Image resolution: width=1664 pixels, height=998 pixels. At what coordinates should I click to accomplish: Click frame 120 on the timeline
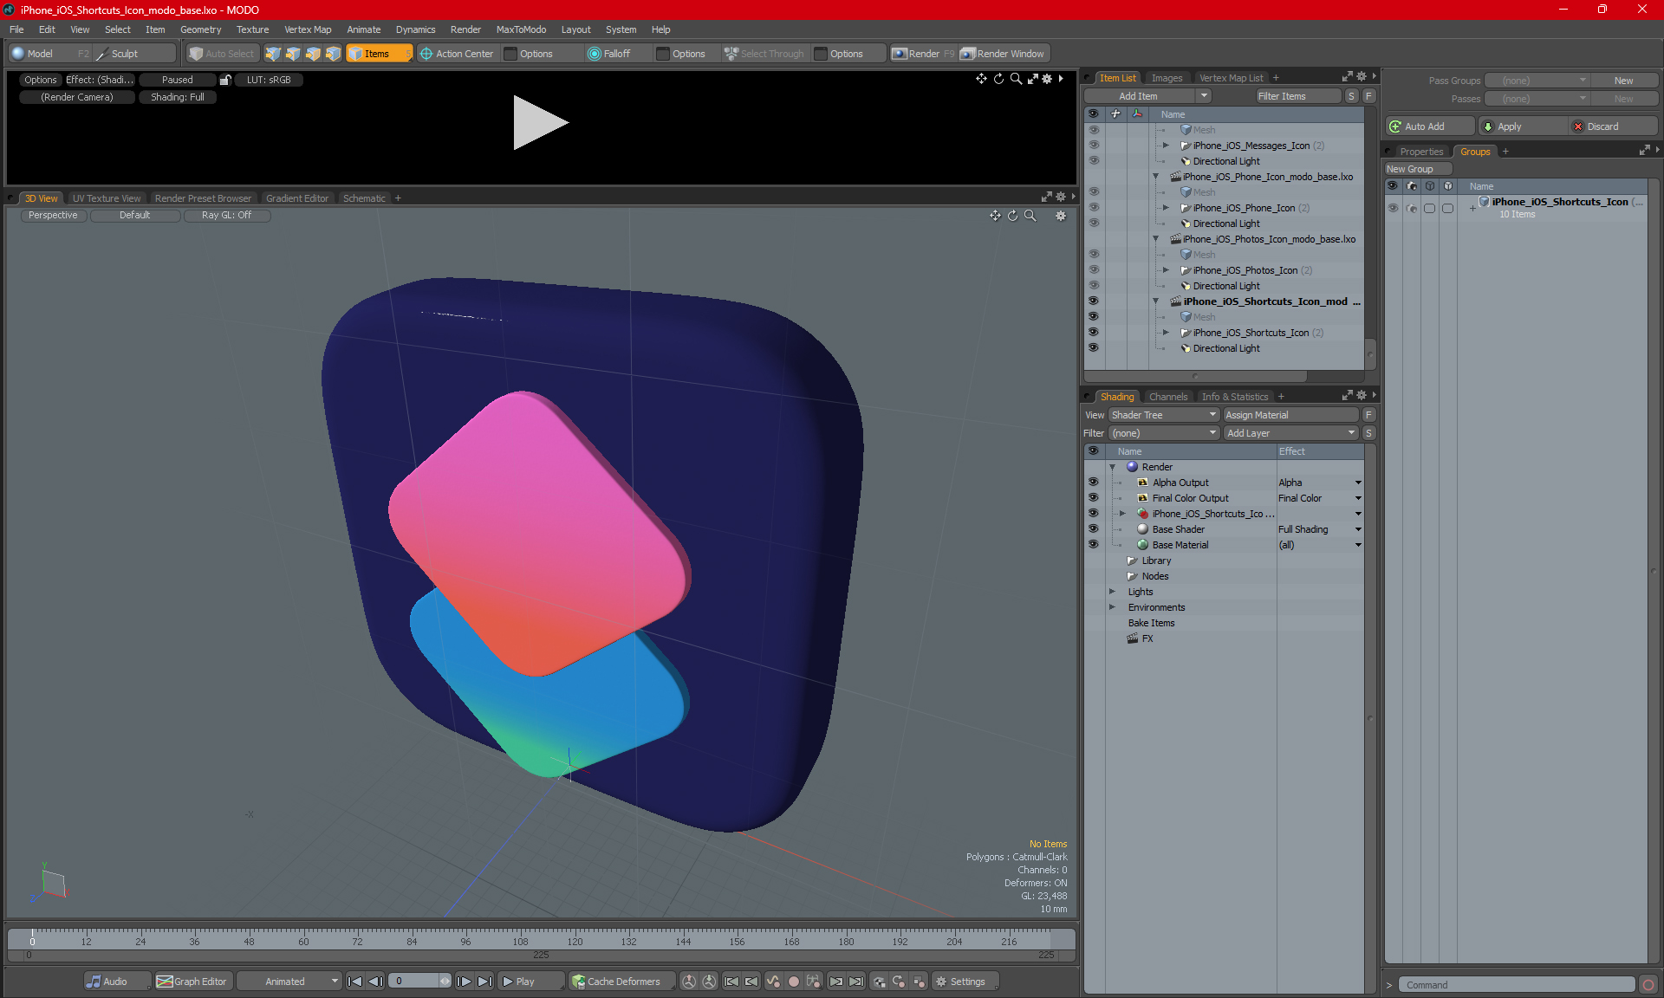[x=575, y=936]
